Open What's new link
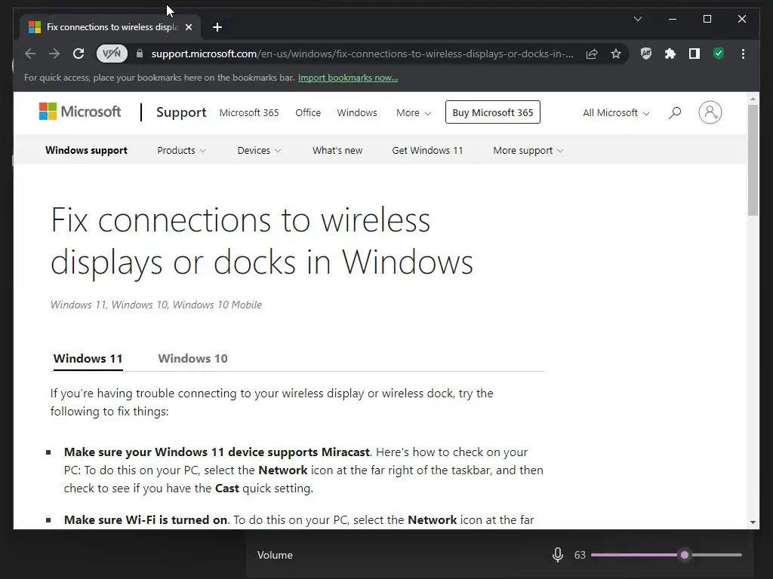 point(337,150)
